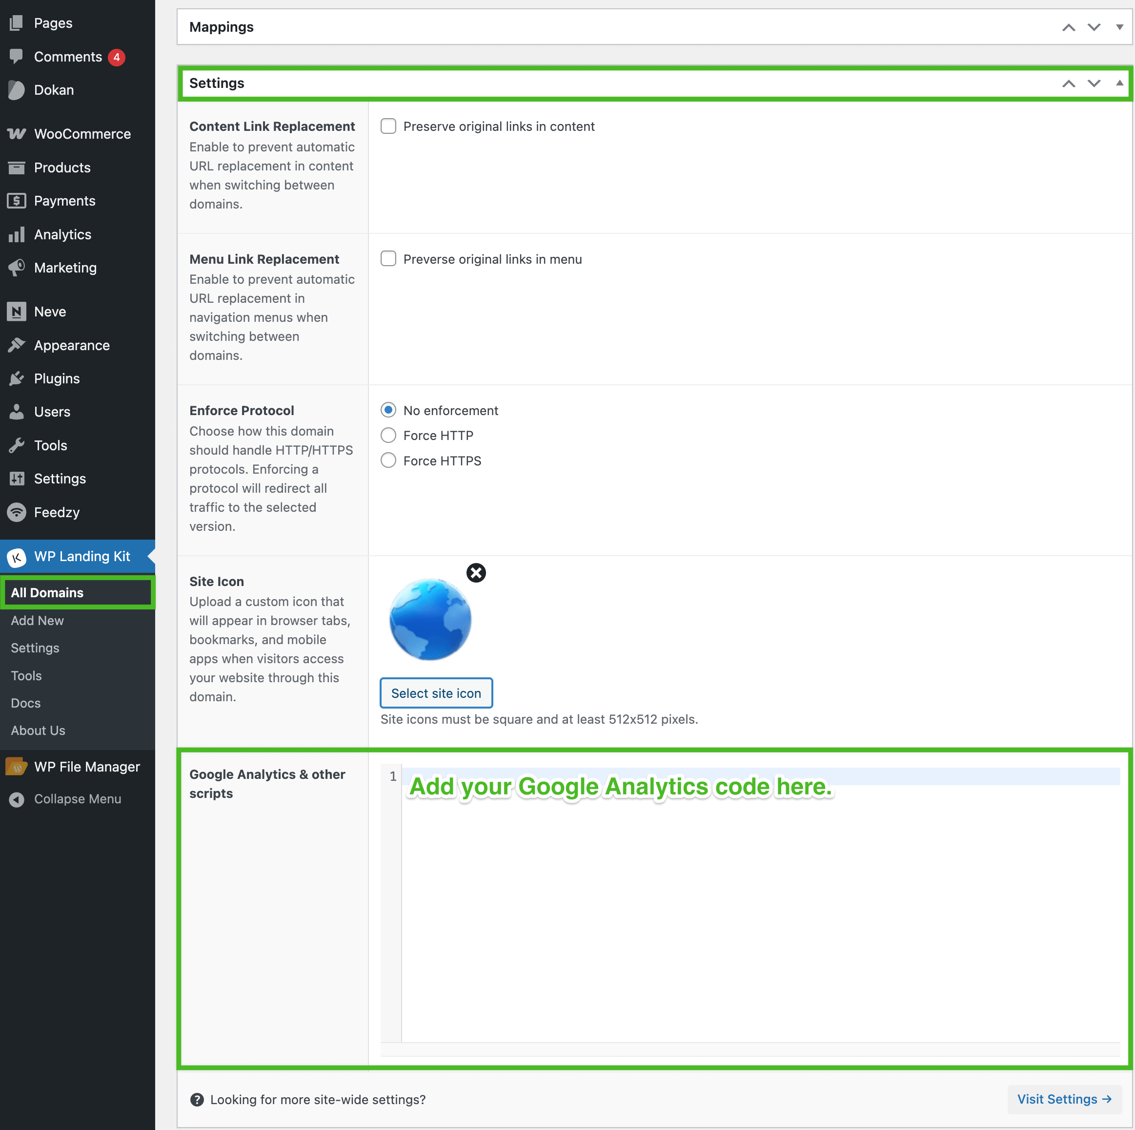Remove site icon with X button

pyautogui.click(x=476, y=573)
